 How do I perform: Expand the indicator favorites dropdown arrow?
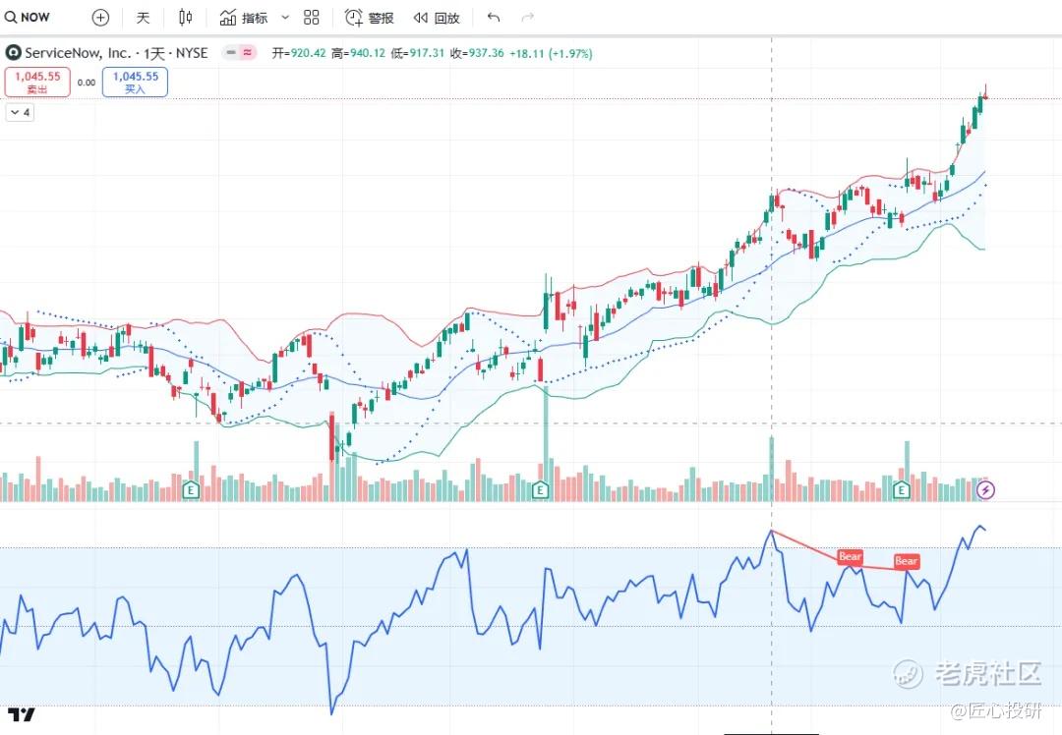coord(285,18)
